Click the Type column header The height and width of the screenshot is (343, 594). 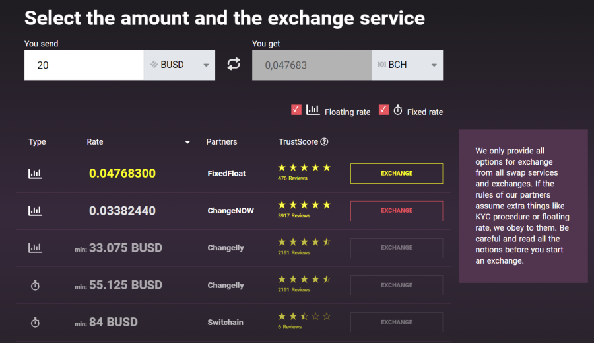pos(37,142)
